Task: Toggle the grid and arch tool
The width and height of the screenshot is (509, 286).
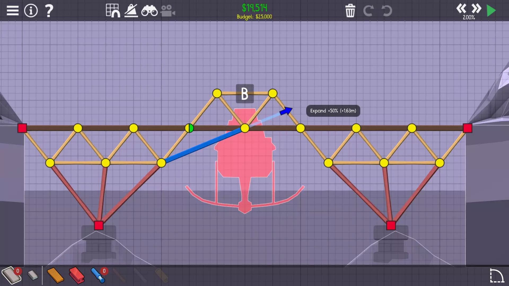Action: 113,11
